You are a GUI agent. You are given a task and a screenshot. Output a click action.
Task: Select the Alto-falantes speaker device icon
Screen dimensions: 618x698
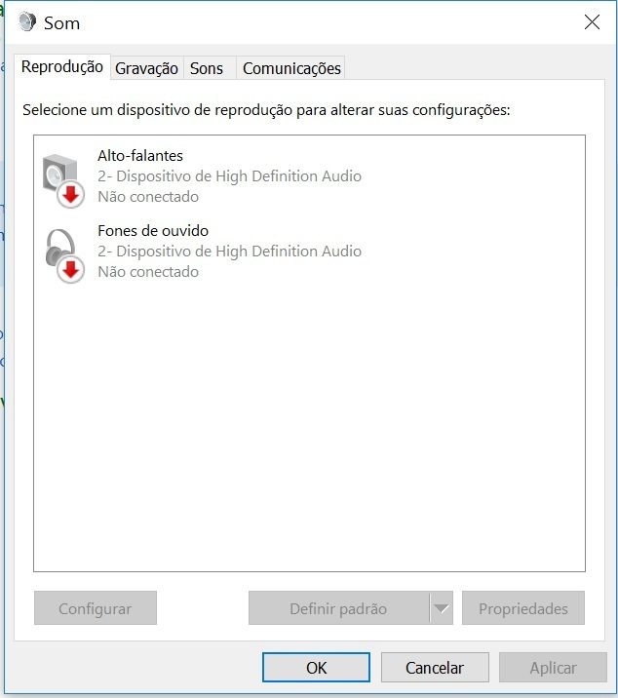click(x=62, y=180)
